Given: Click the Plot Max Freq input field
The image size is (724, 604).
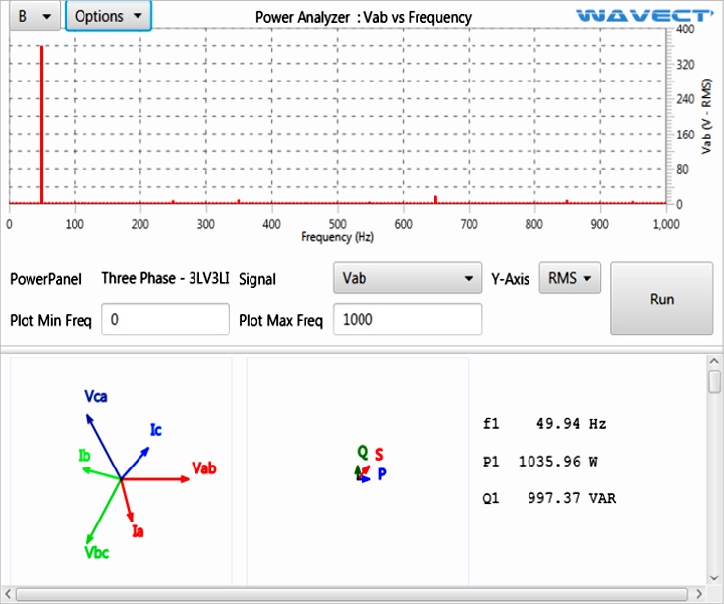Looking at the screenshot, I should [x=408, y=319].
